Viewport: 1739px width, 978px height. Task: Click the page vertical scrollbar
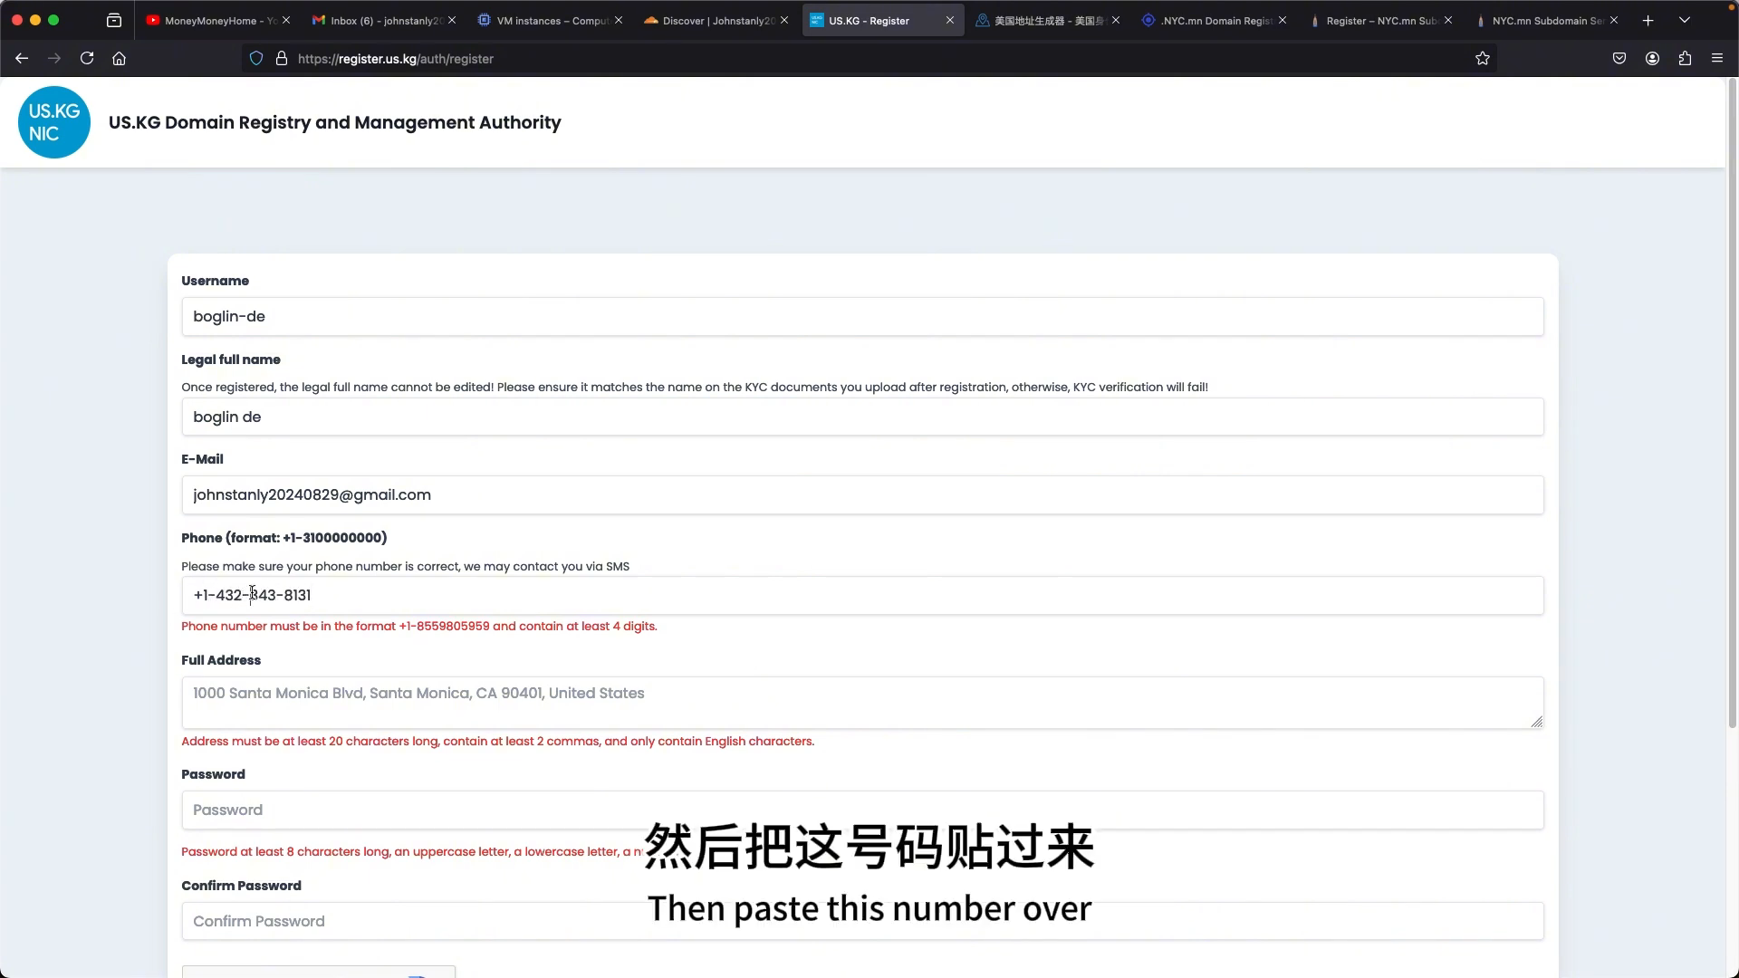1732,403
